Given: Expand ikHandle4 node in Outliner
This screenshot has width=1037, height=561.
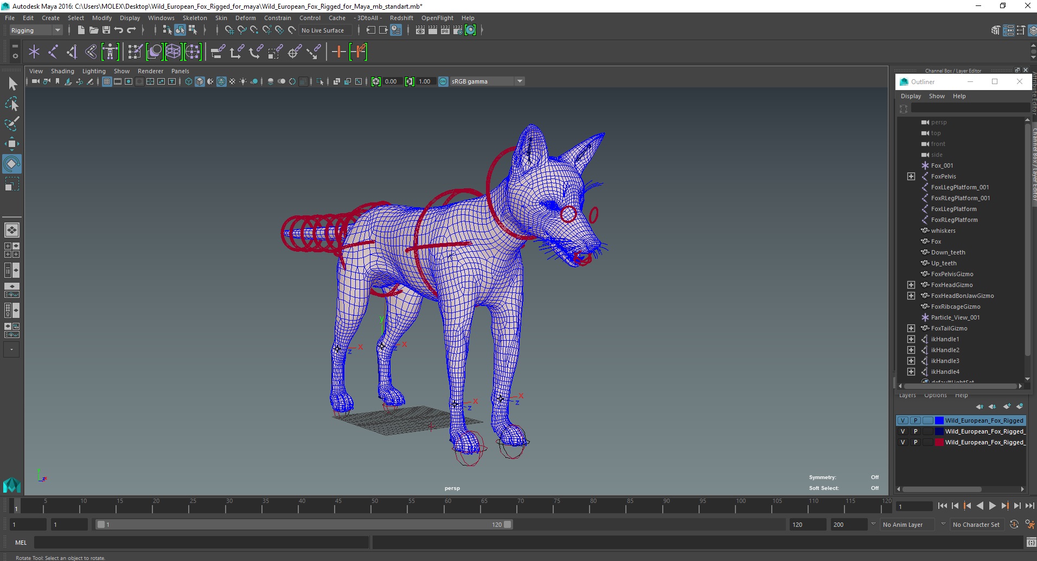Looking at the screenshot, I should pos(911,372).
